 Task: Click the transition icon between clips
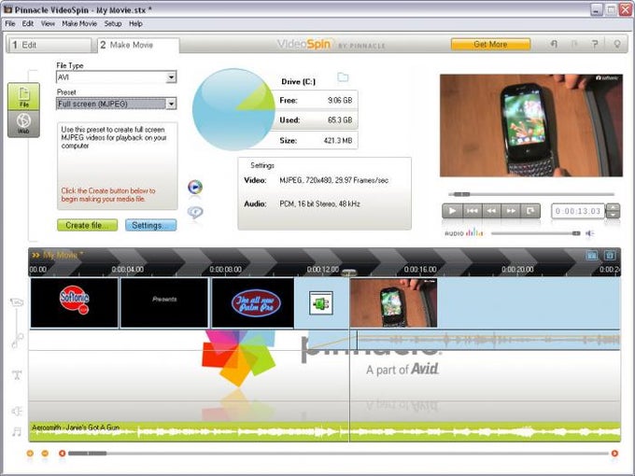(x=321, y=302)
